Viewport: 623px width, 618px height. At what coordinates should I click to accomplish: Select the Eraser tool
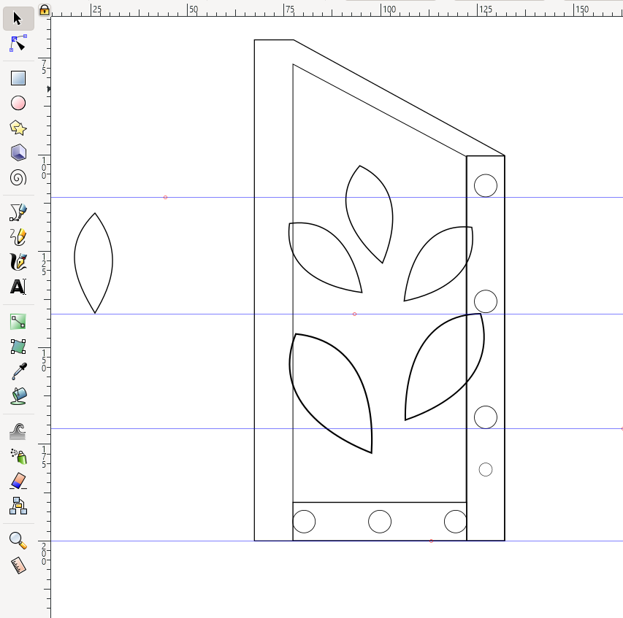[x=18, y=479]
